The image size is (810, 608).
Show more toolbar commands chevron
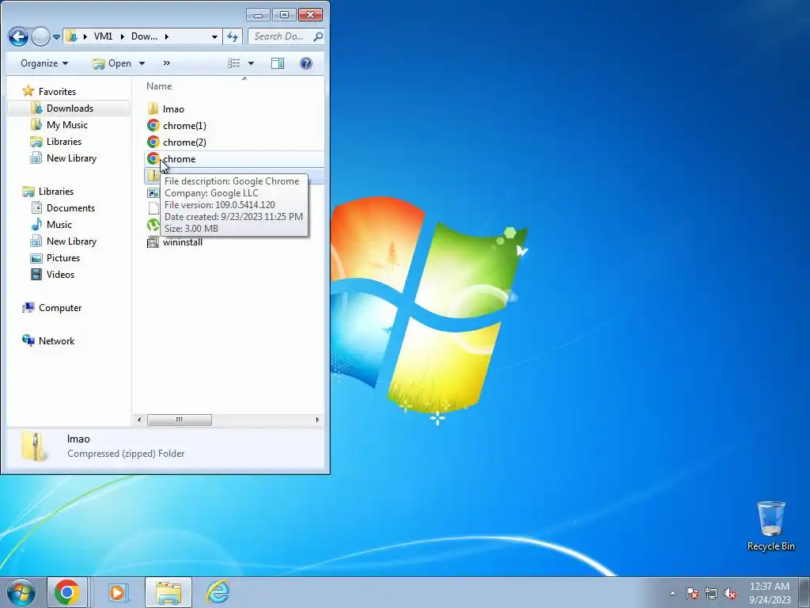(166, 63)
